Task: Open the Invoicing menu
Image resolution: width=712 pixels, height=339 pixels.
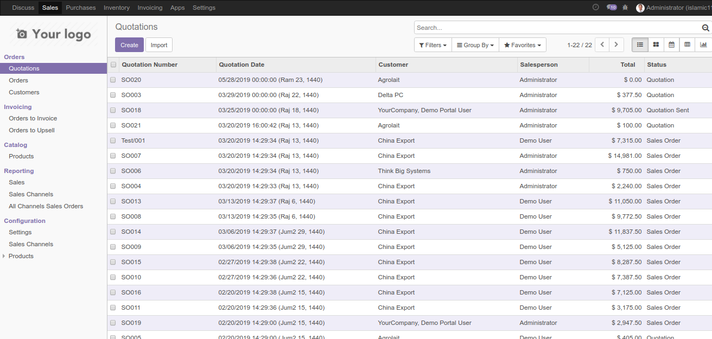Action: click(x=150, y=8)
